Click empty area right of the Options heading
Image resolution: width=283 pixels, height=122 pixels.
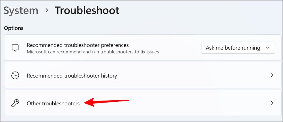tap(141, 28)
